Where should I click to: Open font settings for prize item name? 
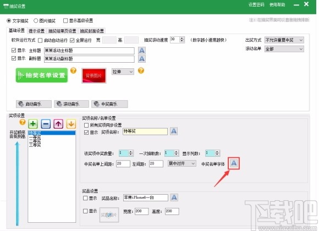click(x=174, y=131)
